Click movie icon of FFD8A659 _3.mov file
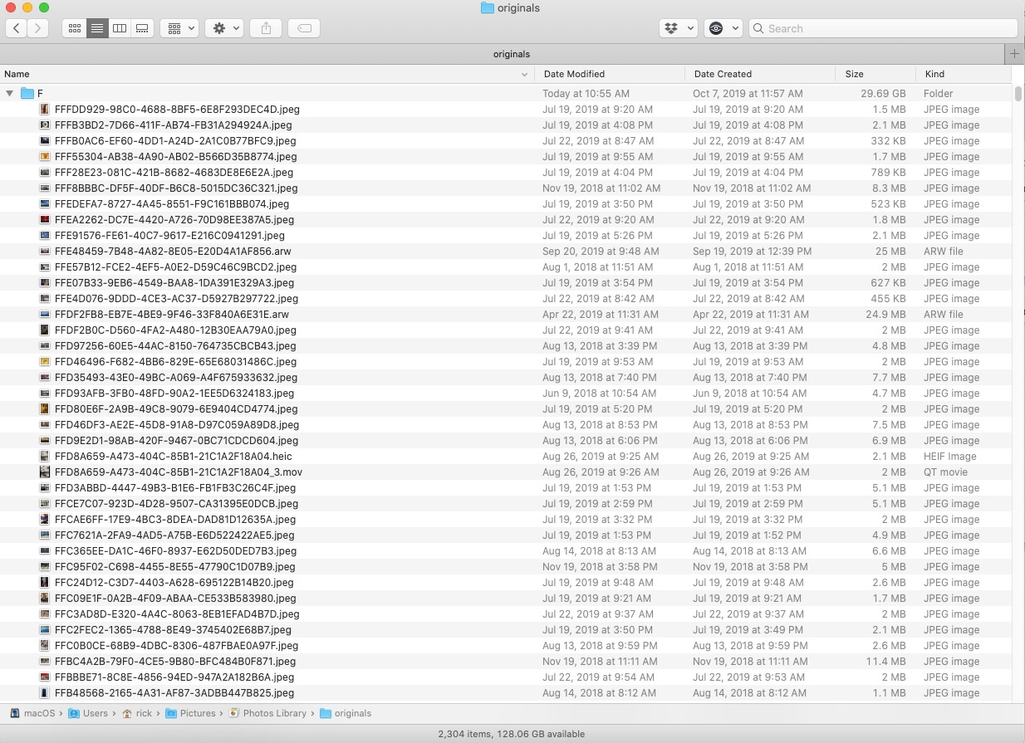This screenshot has width=1025, height=743. (45, 472)
